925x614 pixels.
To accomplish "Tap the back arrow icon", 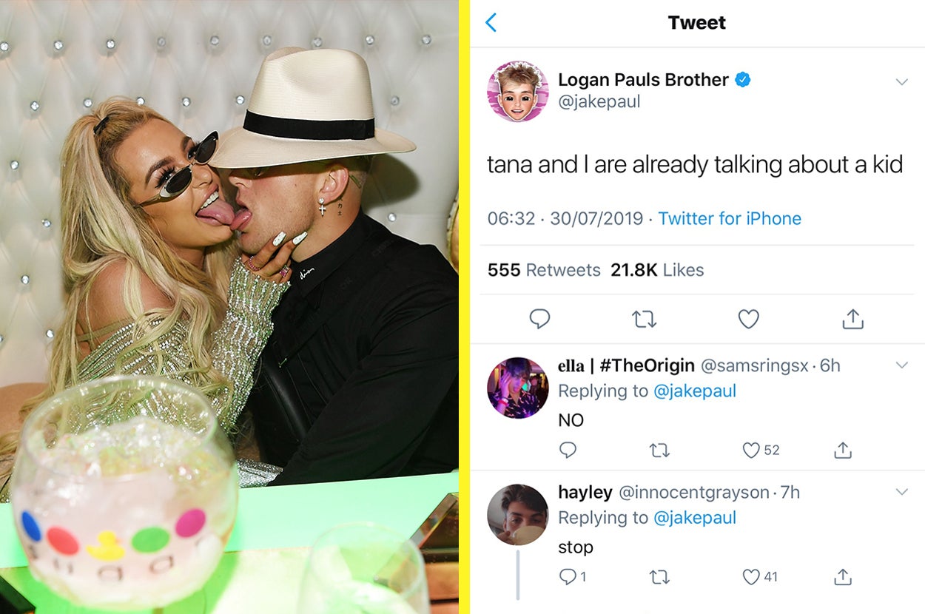I will coord(491,23).
